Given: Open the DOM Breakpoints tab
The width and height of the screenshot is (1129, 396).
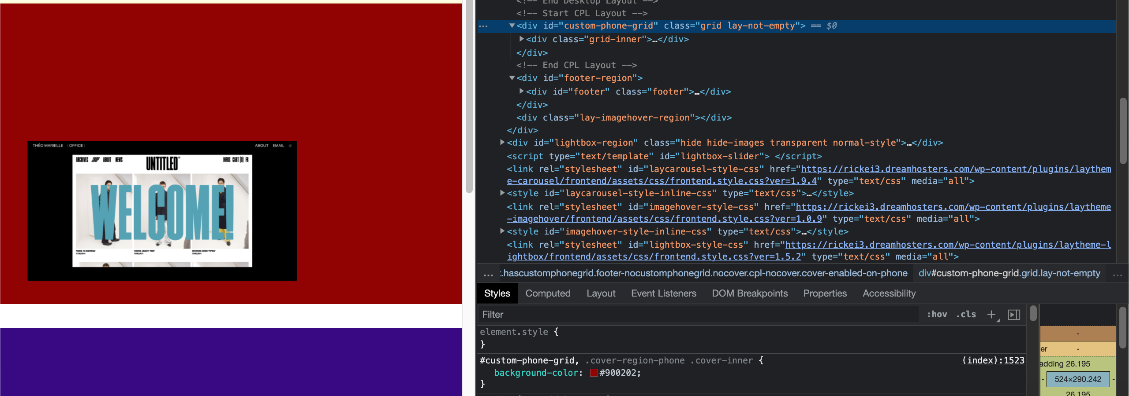Looking at the screenshot, I should click(750, 293).
